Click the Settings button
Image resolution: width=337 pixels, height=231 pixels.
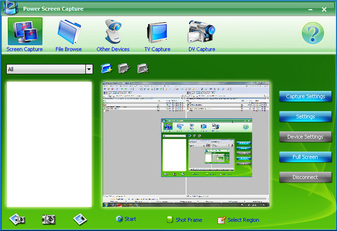pyautogui.click(x=305, y=116)
